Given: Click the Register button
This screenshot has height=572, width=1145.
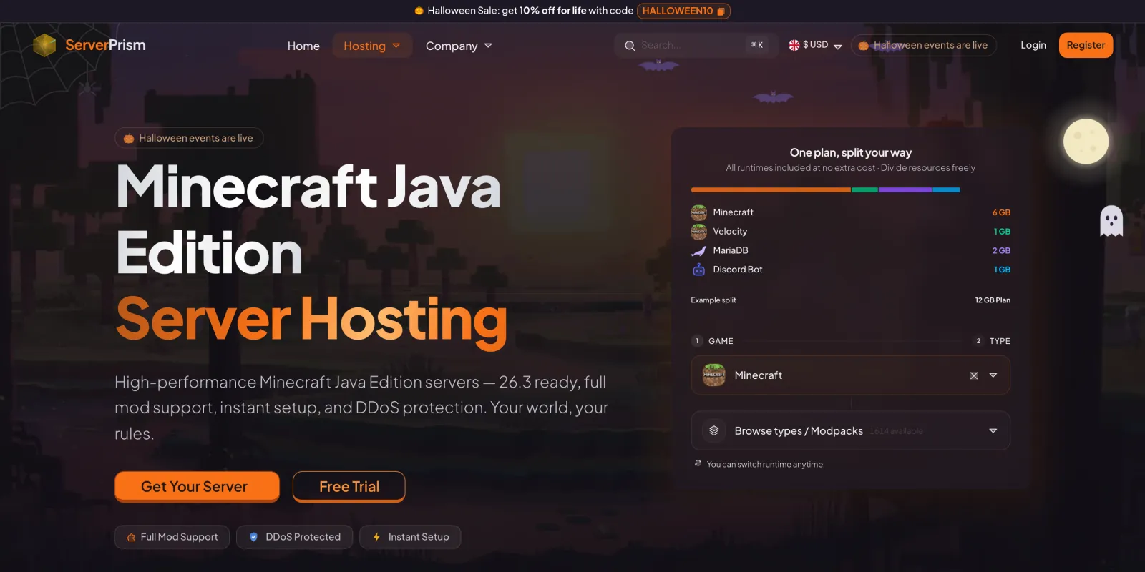Looking at the screenshot, I should (x=1086, y=45).
